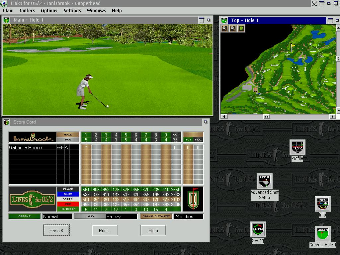Click the hole 1 score cell with asterisk
The image size is (340, 255).
[86, 147]
